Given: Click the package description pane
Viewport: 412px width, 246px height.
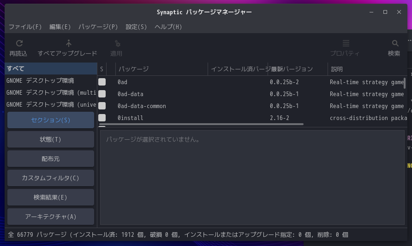Looking at the screenshot, I should 252,177.
